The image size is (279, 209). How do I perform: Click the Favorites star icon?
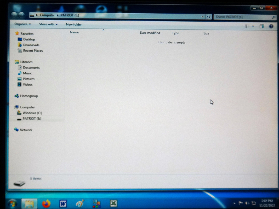coord(17,33)
